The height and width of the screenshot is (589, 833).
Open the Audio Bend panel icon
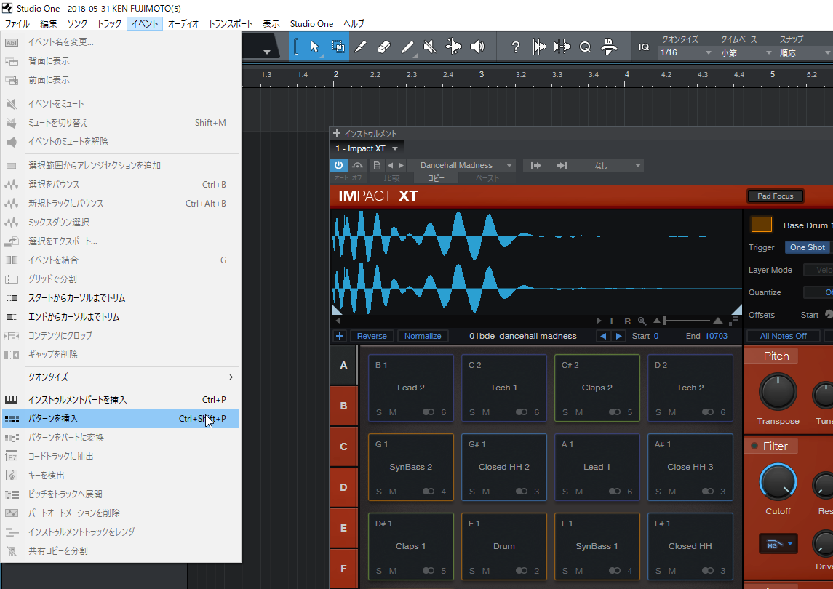pos(538,47)
